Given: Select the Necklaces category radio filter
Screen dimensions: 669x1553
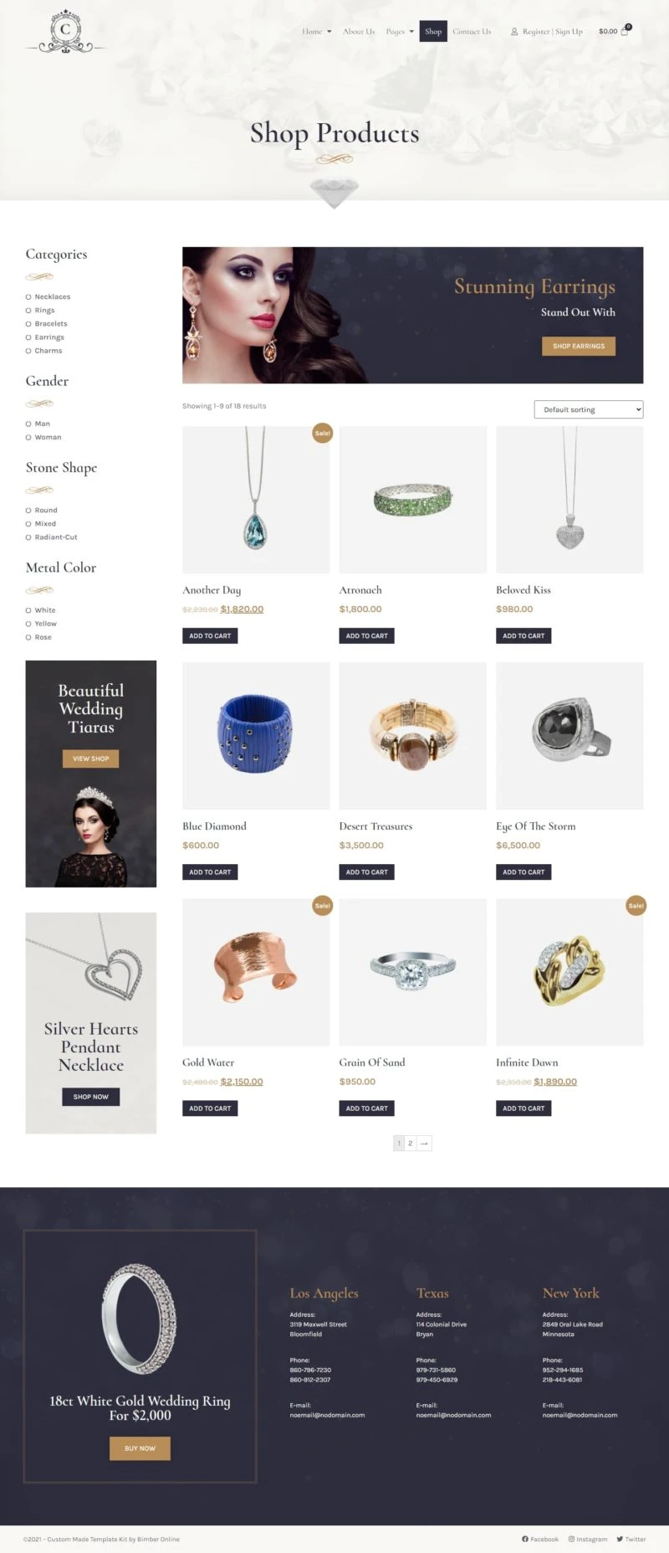Looking at the screenshot, I should pyautogui.click(x=28, y=297).
